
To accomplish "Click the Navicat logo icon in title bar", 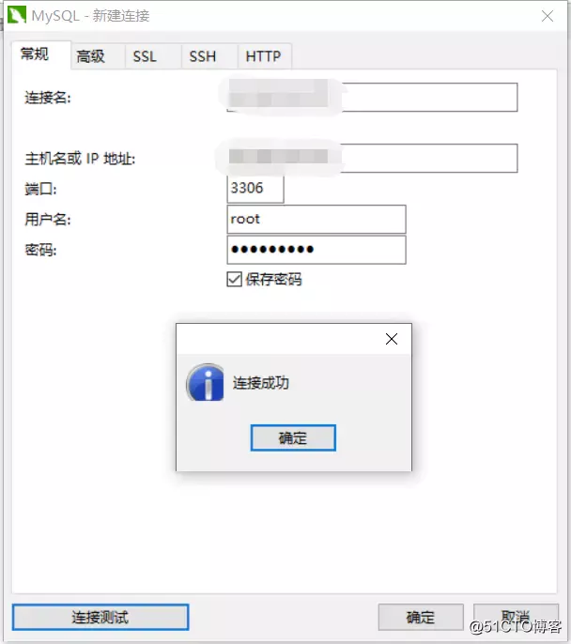I will pos(17,15).
